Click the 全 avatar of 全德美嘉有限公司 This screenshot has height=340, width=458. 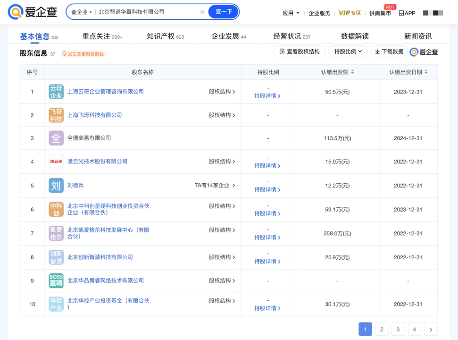pos(56,138)
